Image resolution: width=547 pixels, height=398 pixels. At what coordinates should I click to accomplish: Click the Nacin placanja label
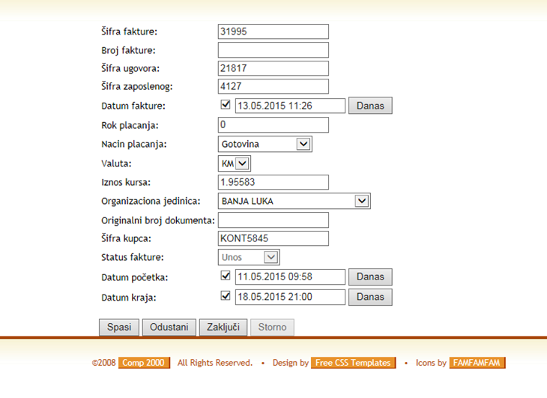[x=134, y=144]
